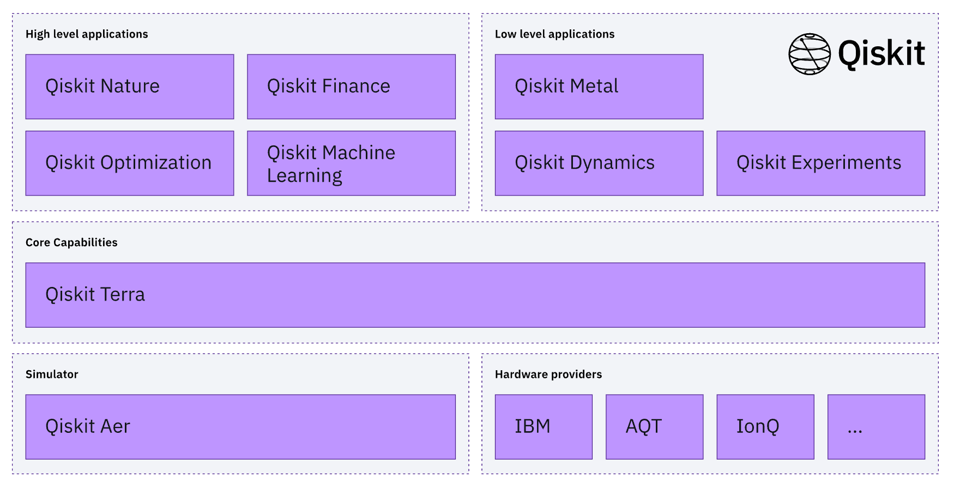Open the Qiskit Finance box
The image size is (954, 490).
351,87
